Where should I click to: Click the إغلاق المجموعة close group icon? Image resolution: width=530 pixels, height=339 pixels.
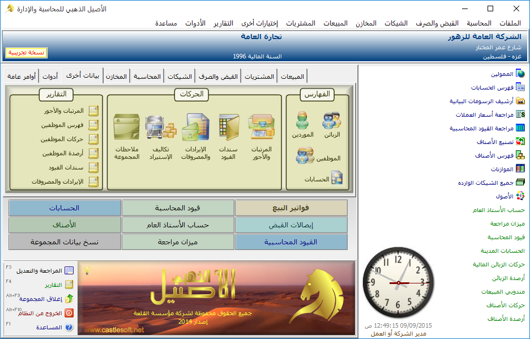pyautogui.click(x=69, y=299)
